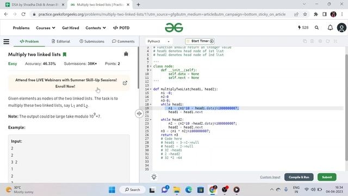
Task: Click the Compile & Run button
Action: pos(299,177)
